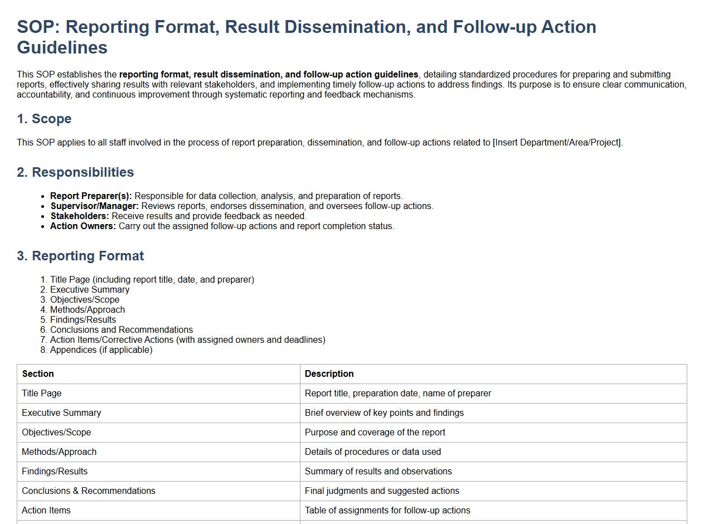
Task: Click the "Report Preparer(s):" bold label
Action: coord(91,196)
